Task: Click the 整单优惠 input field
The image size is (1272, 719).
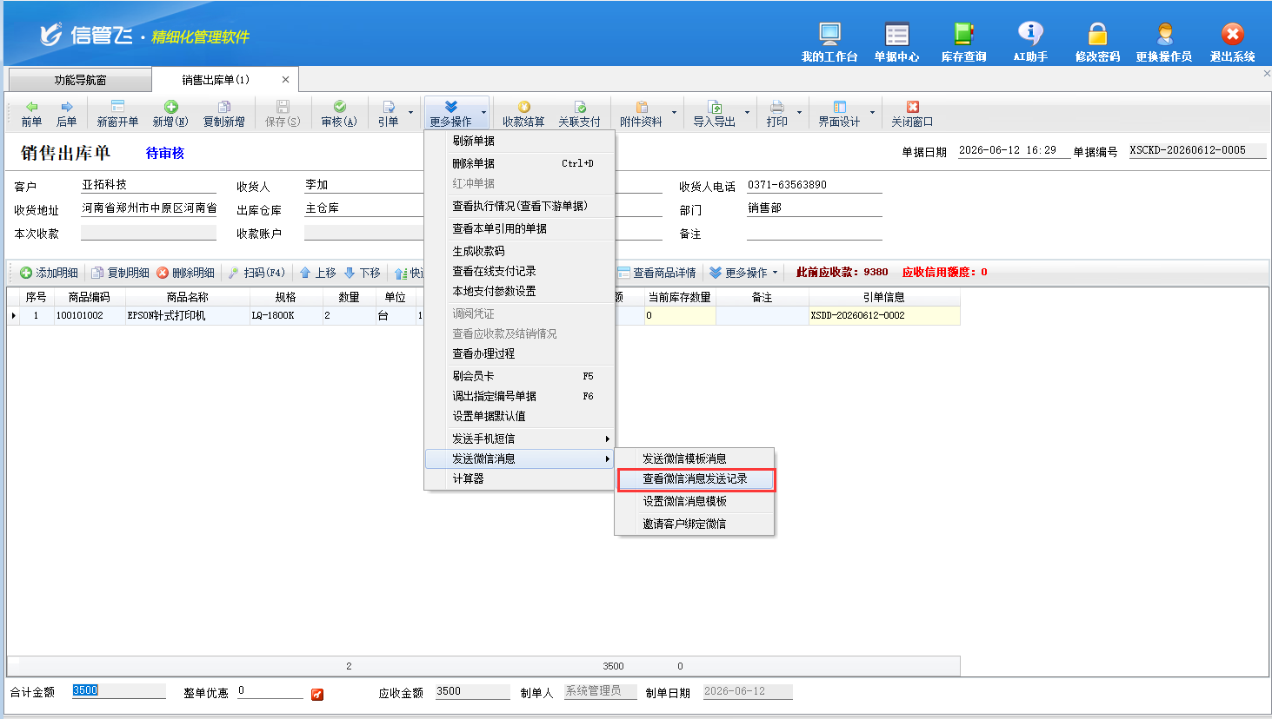Action: coord(270,691)
